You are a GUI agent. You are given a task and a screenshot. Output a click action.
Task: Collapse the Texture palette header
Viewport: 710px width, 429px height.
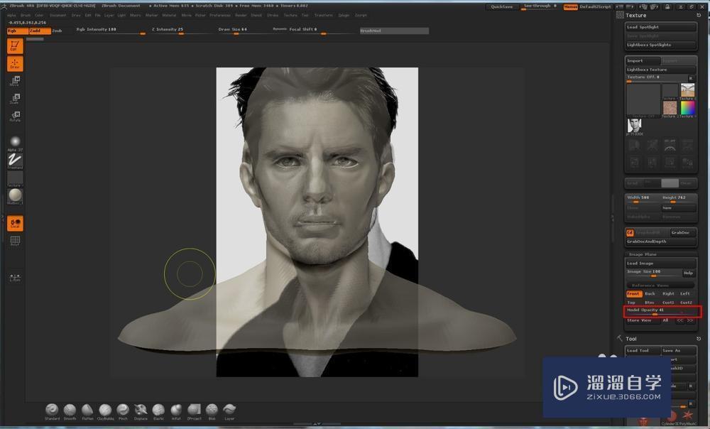pos(636,16)
